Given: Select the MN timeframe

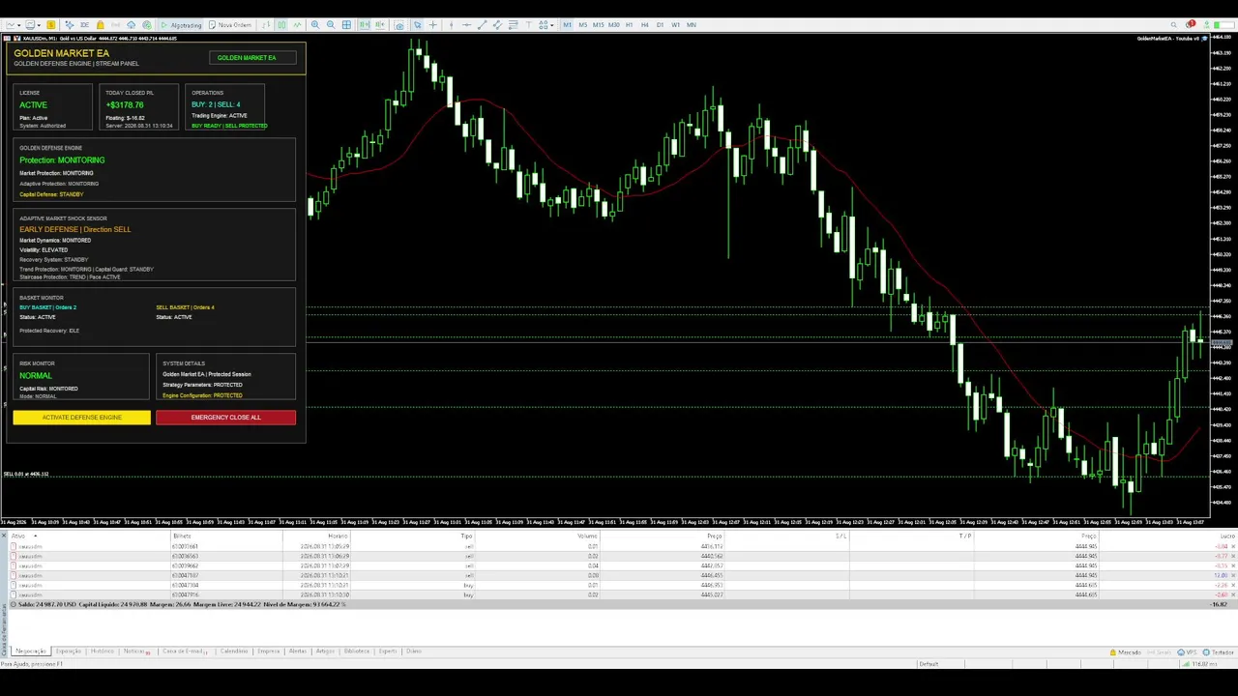Looking at the screenshot, I should point(692,25).
